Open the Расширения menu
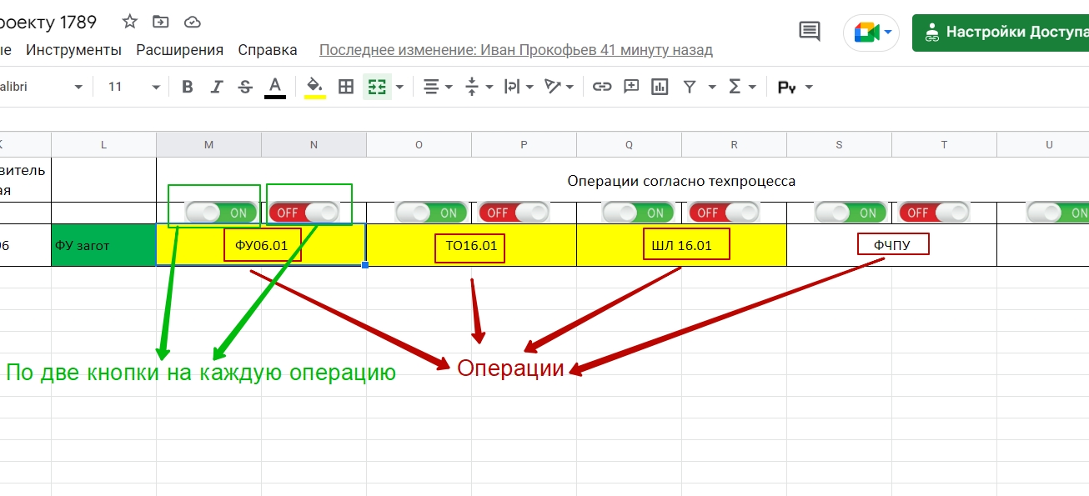 (x=179, y=50)
